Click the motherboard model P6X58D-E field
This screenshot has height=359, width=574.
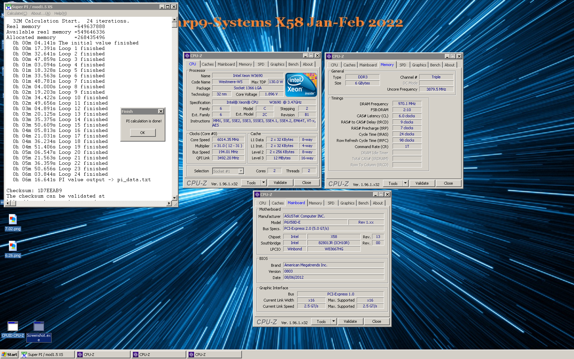[315, 222]
